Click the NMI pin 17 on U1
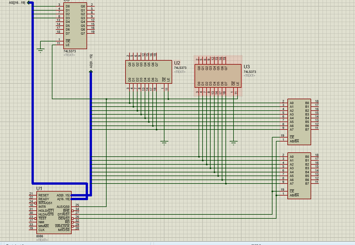Image resolution: width=355 pixels, height=245 pixels. coord(32,222)
